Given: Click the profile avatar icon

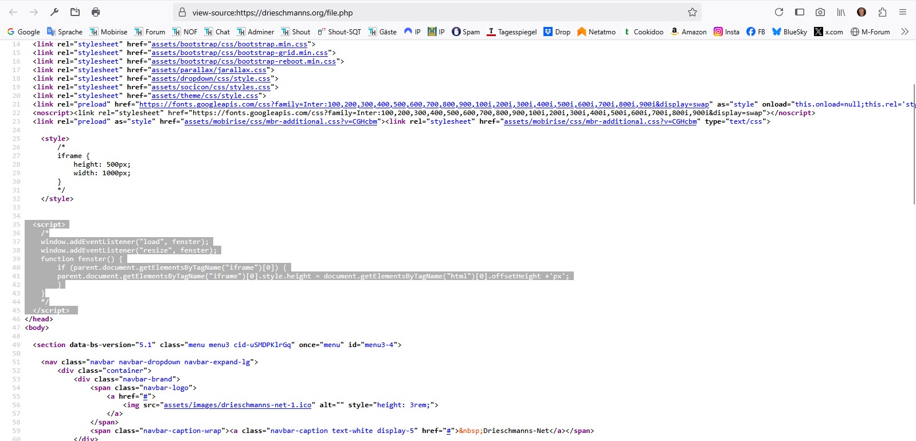Looking at the screenshot, I should coord(862,12).
